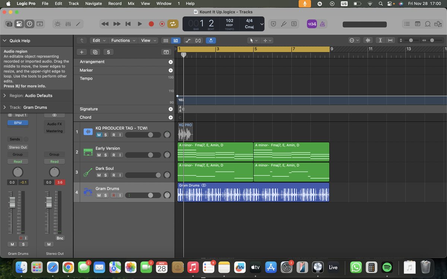Mute the KQ PRODUCER TAG track

click(99, 135)
